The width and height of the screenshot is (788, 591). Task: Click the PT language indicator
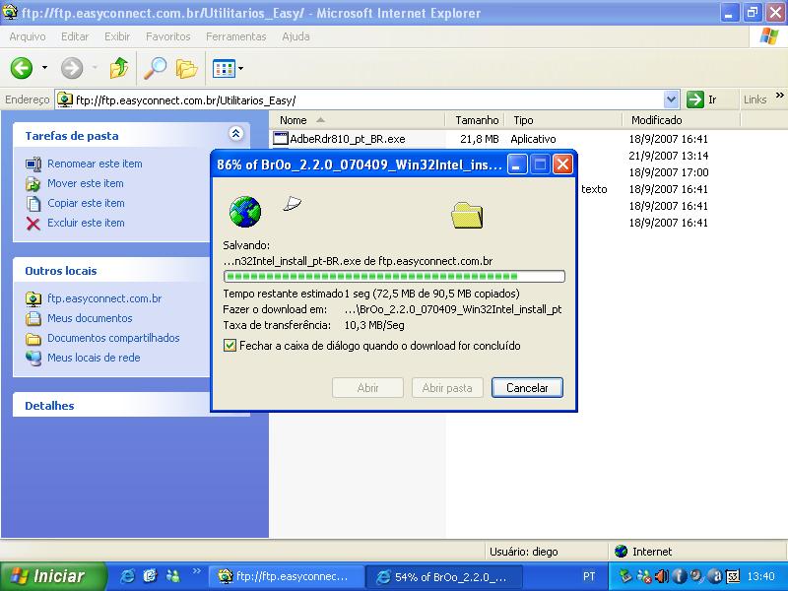click(x=589, y=576)
